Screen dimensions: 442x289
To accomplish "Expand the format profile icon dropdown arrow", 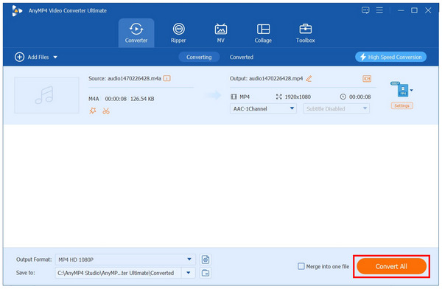I will click(x=411, y=90).
